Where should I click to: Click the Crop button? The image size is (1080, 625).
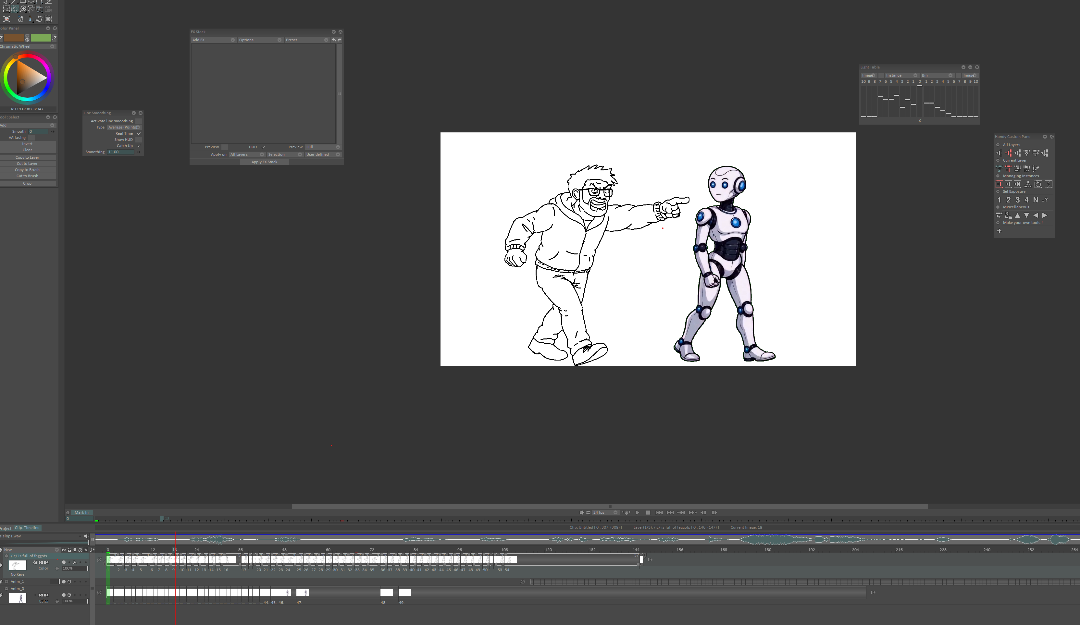[x=27, y=183]
